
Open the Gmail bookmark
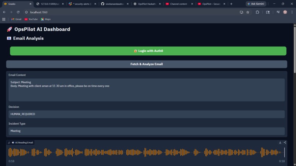pos(16,19)
